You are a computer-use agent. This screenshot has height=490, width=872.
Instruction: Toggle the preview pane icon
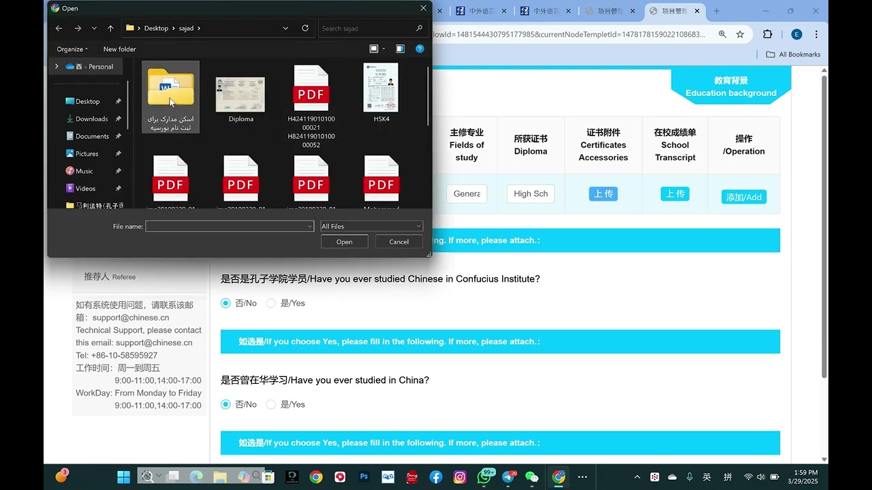[400, 49]
